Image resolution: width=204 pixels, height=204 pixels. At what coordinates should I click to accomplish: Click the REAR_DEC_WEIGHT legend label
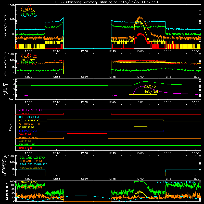tap(31, 168)
